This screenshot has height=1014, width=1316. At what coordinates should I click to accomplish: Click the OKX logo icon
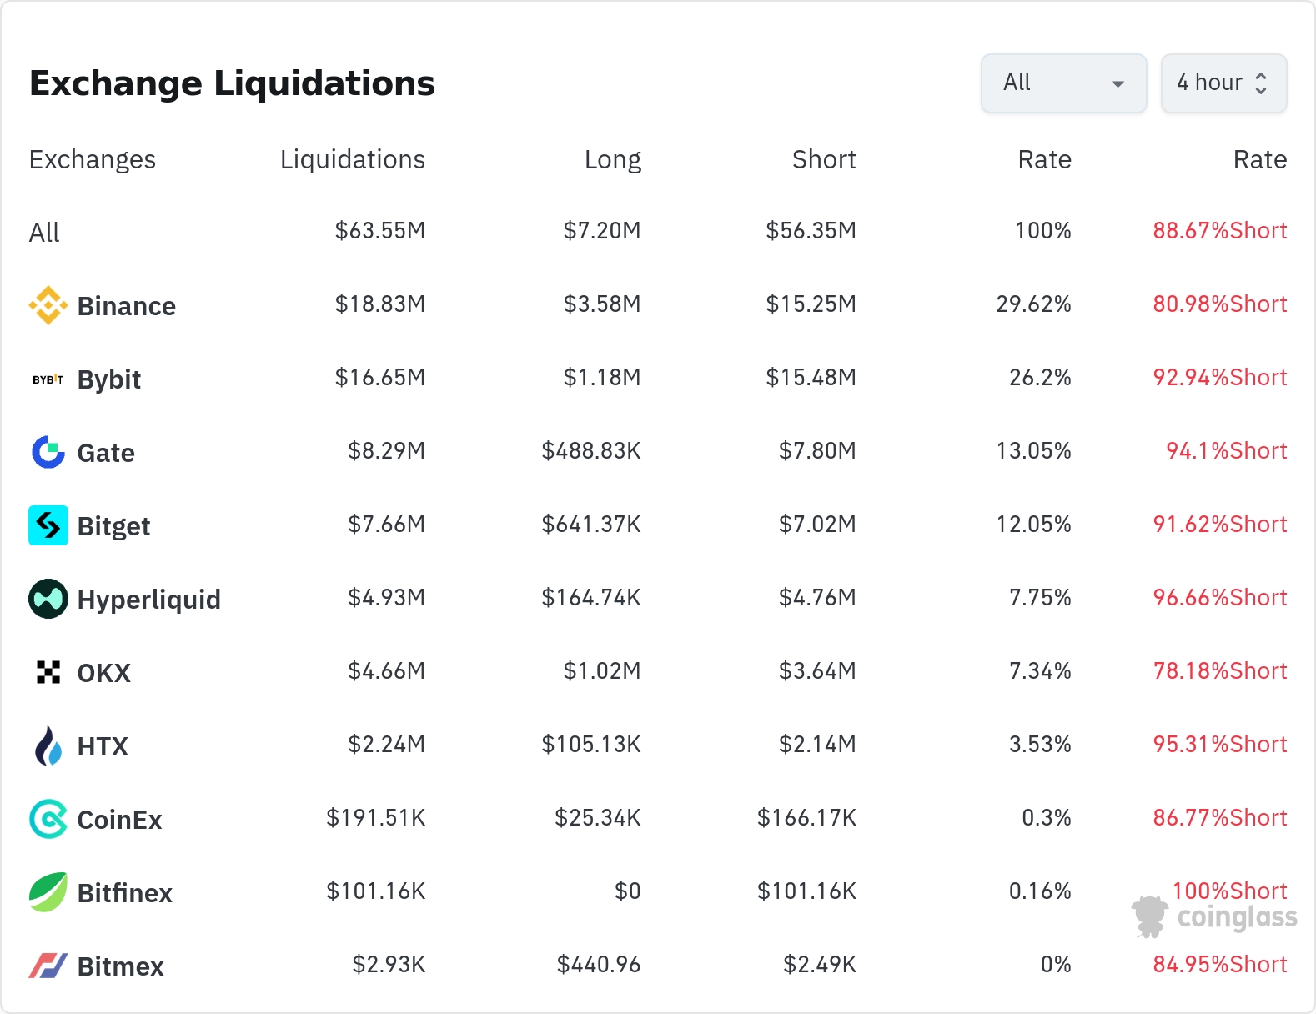(48, 672)
